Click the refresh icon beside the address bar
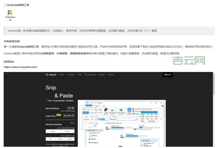Screen dimensions: 217x148 click(x=138, y=119)
